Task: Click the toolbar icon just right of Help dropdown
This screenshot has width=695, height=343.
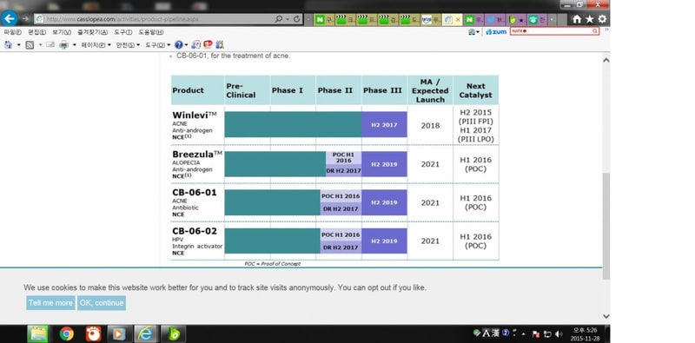Action: click(x=196, y=45)
